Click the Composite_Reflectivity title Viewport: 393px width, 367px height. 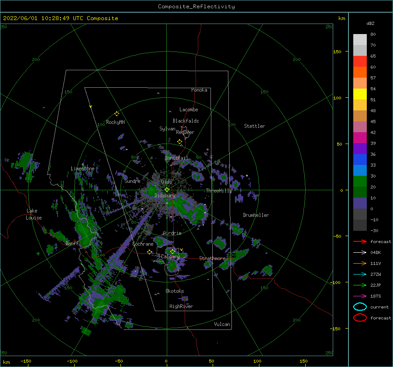click(x=196, y=7)
